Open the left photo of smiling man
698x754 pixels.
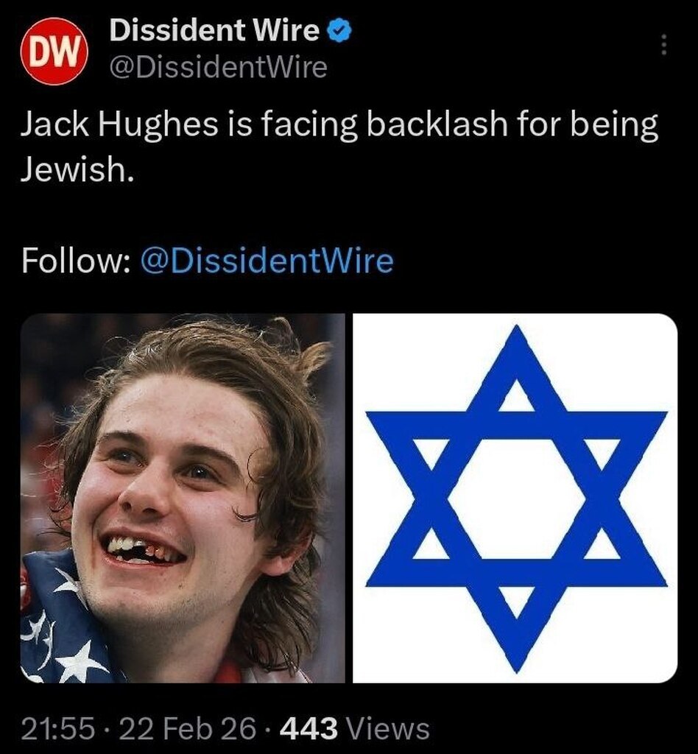pos(183,498)
